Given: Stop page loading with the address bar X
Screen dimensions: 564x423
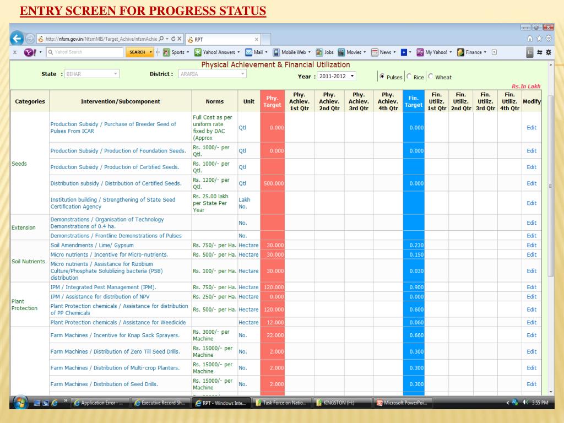Looking at the screenshot, I should pyautogui.click(x=180, y=39).
